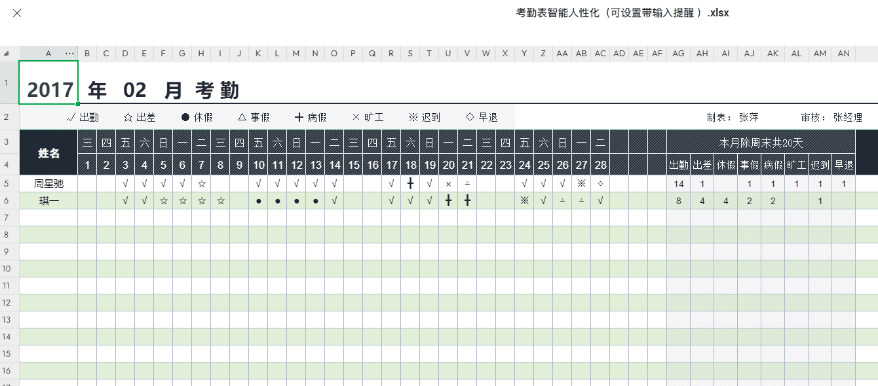Select the 琪一 name cell
This screenshot has width=878, height=386.
pos(49,201)
